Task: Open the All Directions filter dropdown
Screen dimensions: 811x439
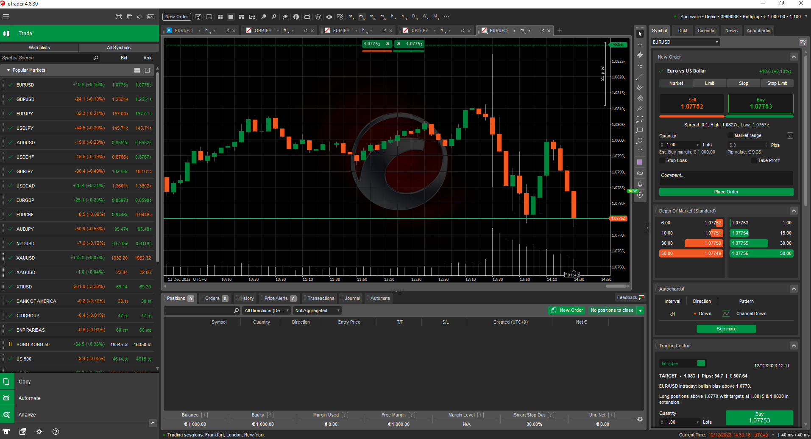Action: [267, 310]
